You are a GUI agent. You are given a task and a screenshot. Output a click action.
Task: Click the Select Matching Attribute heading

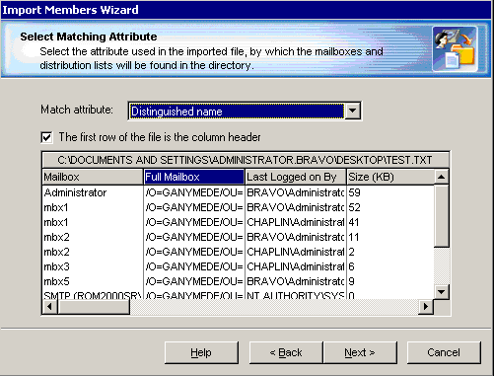pyautogui.click(x=89, y=37)
